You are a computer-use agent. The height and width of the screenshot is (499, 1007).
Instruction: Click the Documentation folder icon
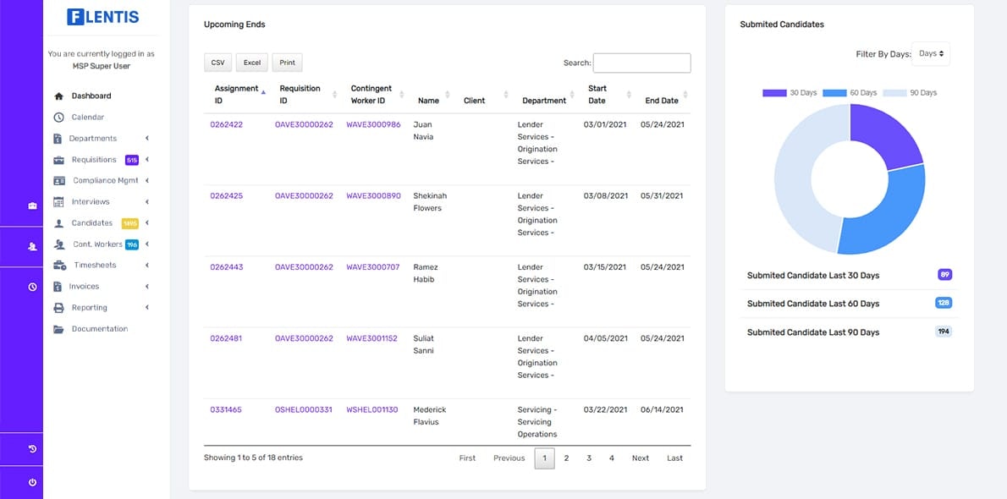coord(59,330)
